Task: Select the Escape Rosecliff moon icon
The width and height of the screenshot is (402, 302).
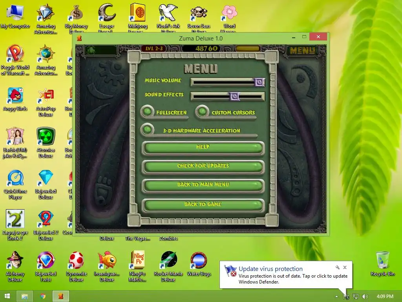Action: tap(107, 18)
